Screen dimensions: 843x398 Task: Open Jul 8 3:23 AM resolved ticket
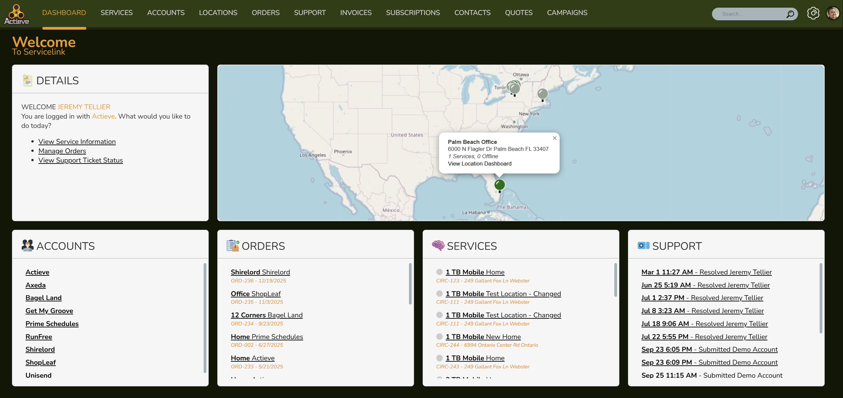click(x=703, y=311)
